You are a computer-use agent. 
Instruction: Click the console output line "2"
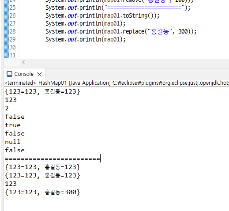[x=7, y=108]
